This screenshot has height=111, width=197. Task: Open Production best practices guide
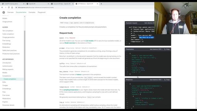(11, 54)
